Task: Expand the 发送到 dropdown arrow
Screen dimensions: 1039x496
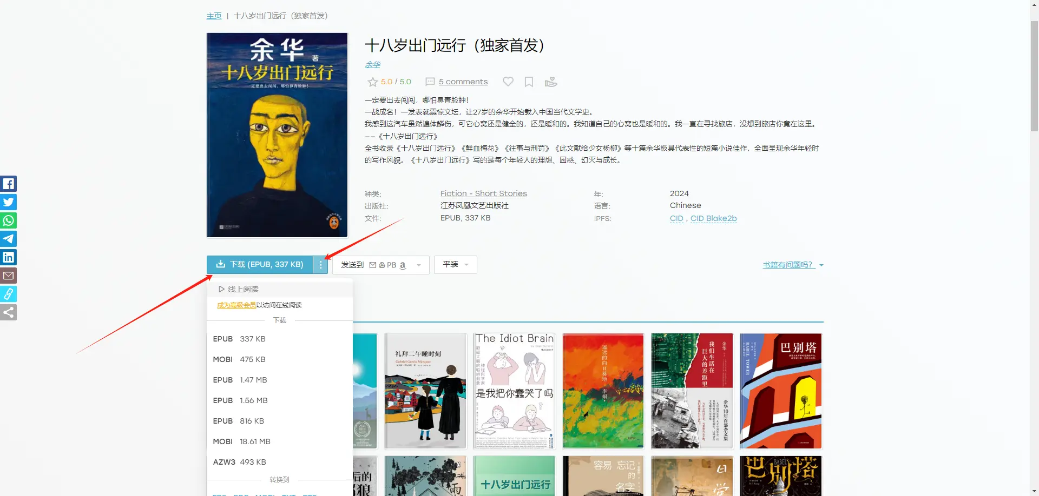Action: pyautogui.click(x=419, y=265)
